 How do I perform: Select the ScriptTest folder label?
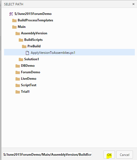[29, 85]
